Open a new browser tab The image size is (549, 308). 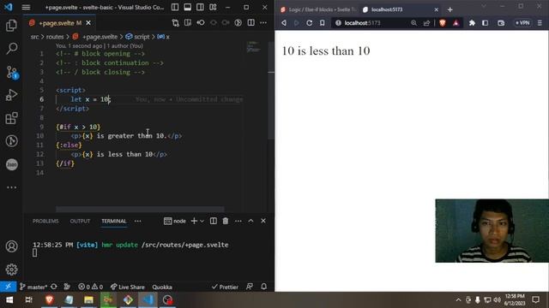(449, 9)
